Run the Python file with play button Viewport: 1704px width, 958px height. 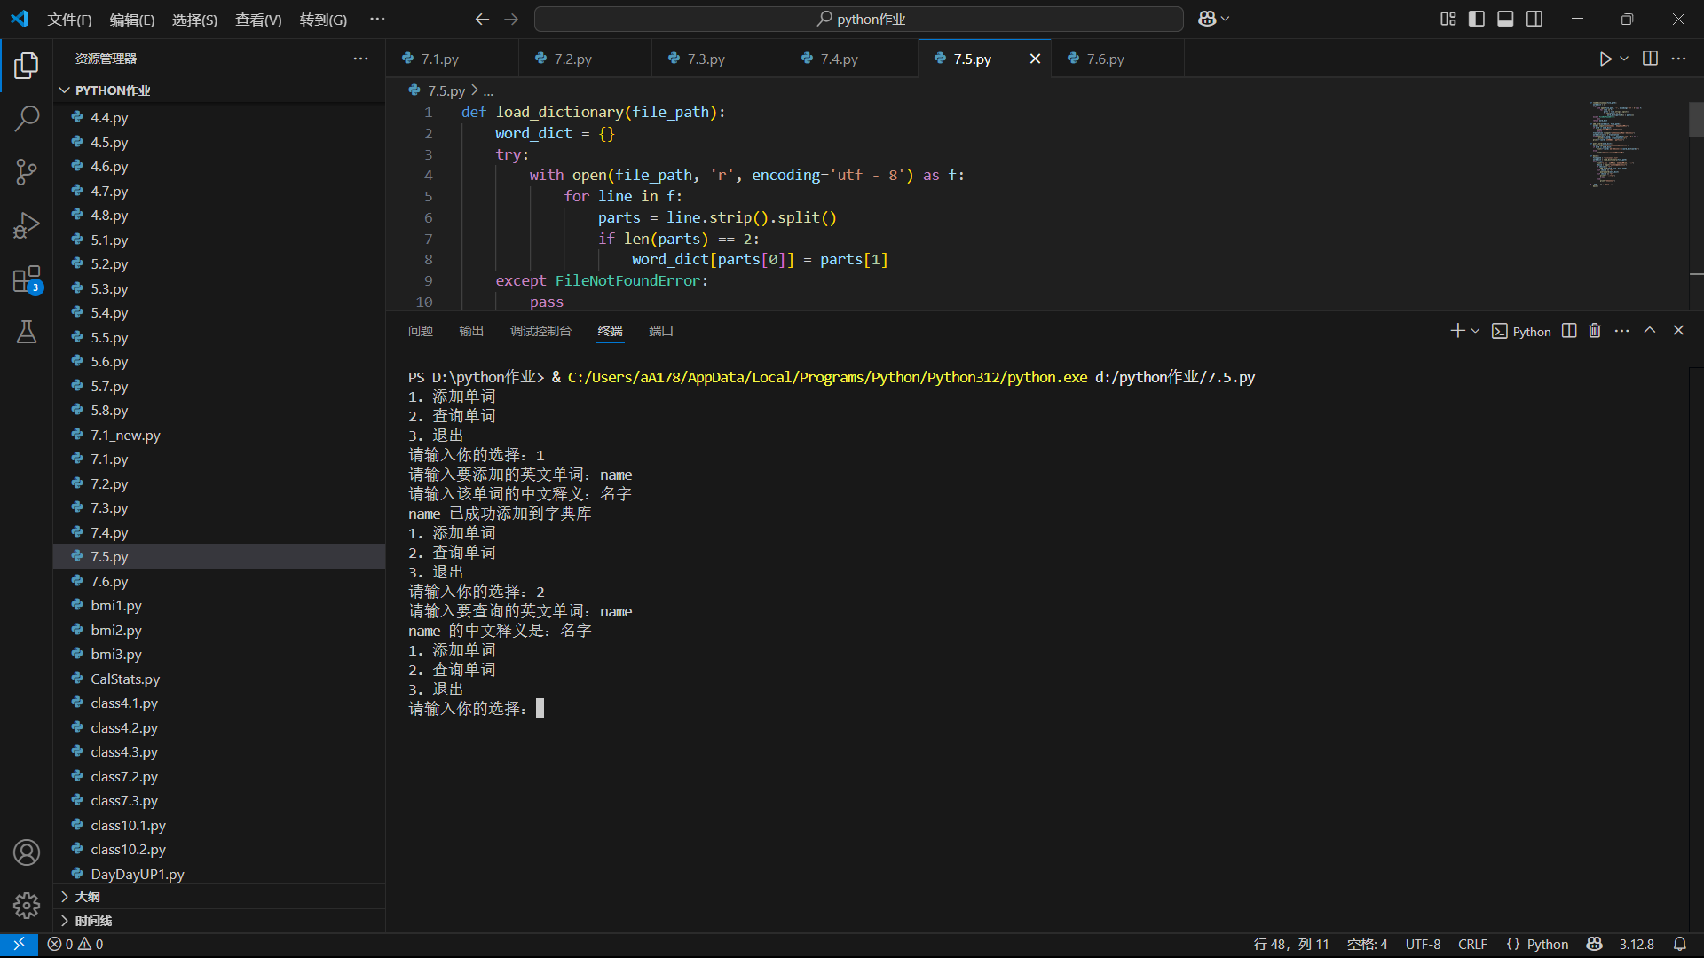pyautogui.click(x=1605, y=59)
